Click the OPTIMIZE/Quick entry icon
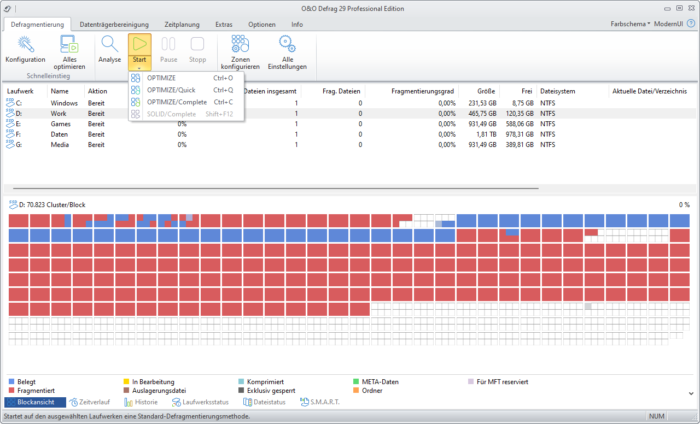Screen dimensions: 700x424 (x=136, y=90)
